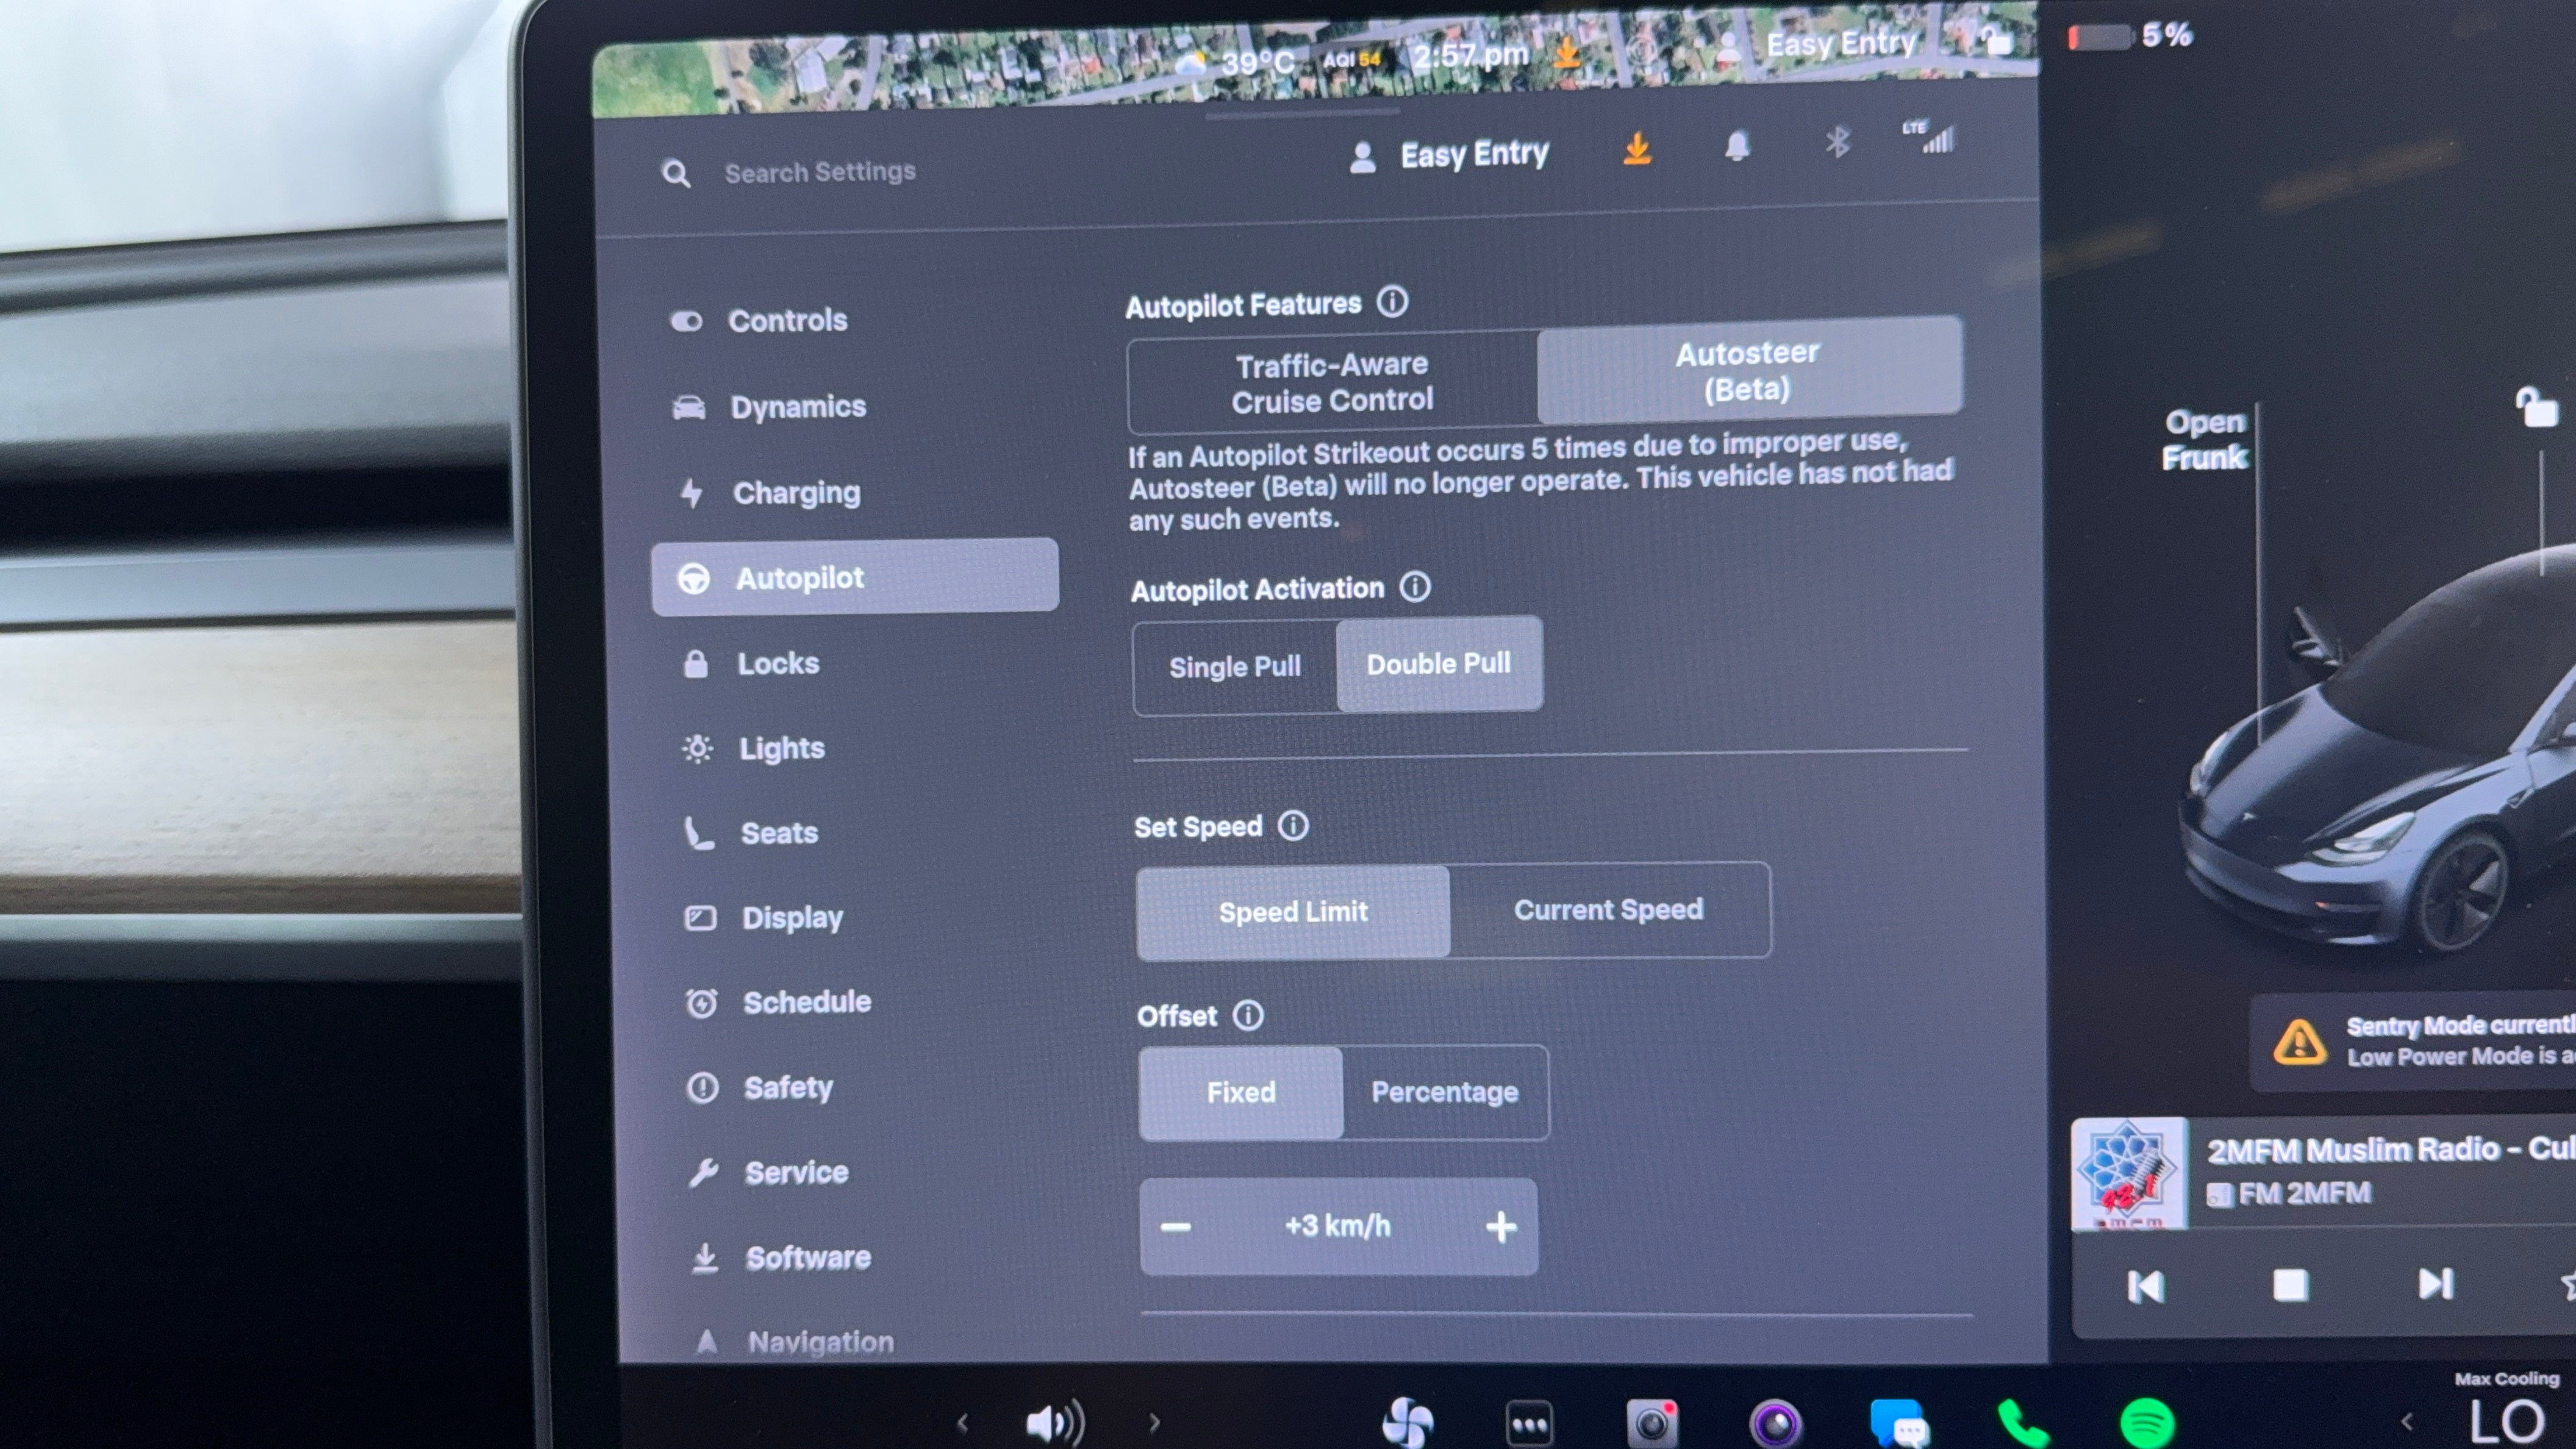The width and height of the screenshot is (2576, 1449).
Task: Open the notifications bell icon
Action: tap(1737, 146)
